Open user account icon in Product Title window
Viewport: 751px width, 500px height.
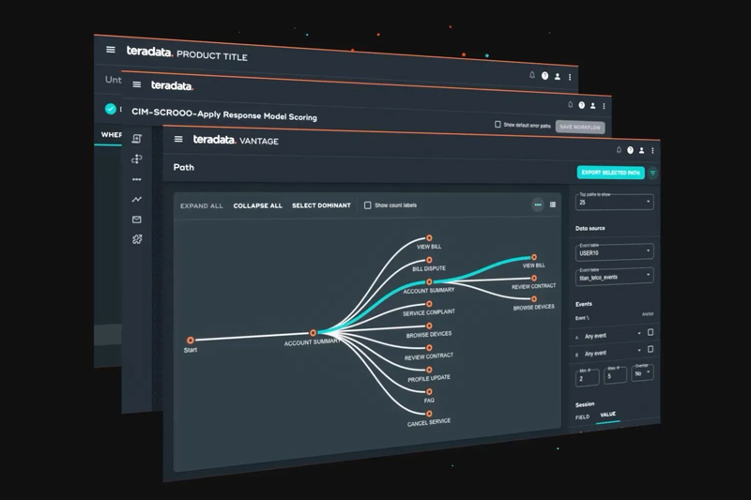coord(558,76)
